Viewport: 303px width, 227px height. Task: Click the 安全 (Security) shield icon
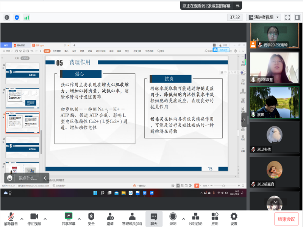tap(91, 217)
